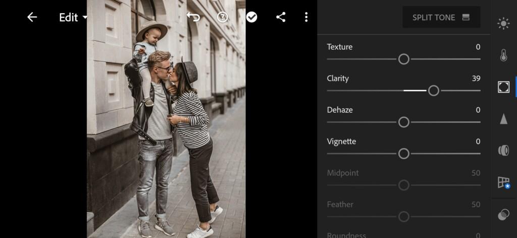The width and height of the screenshot is (517, 238).
Task: Undo the last edit
Action: [x=193, y=17]
